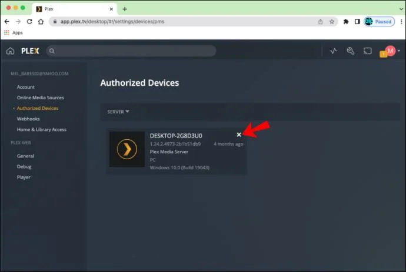Open a new browser tab

click(125, 9)
